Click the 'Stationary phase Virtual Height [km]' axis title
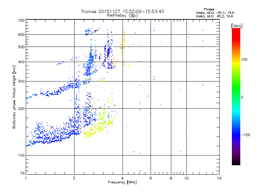The image size is (258, 194). tap(14, 97)
